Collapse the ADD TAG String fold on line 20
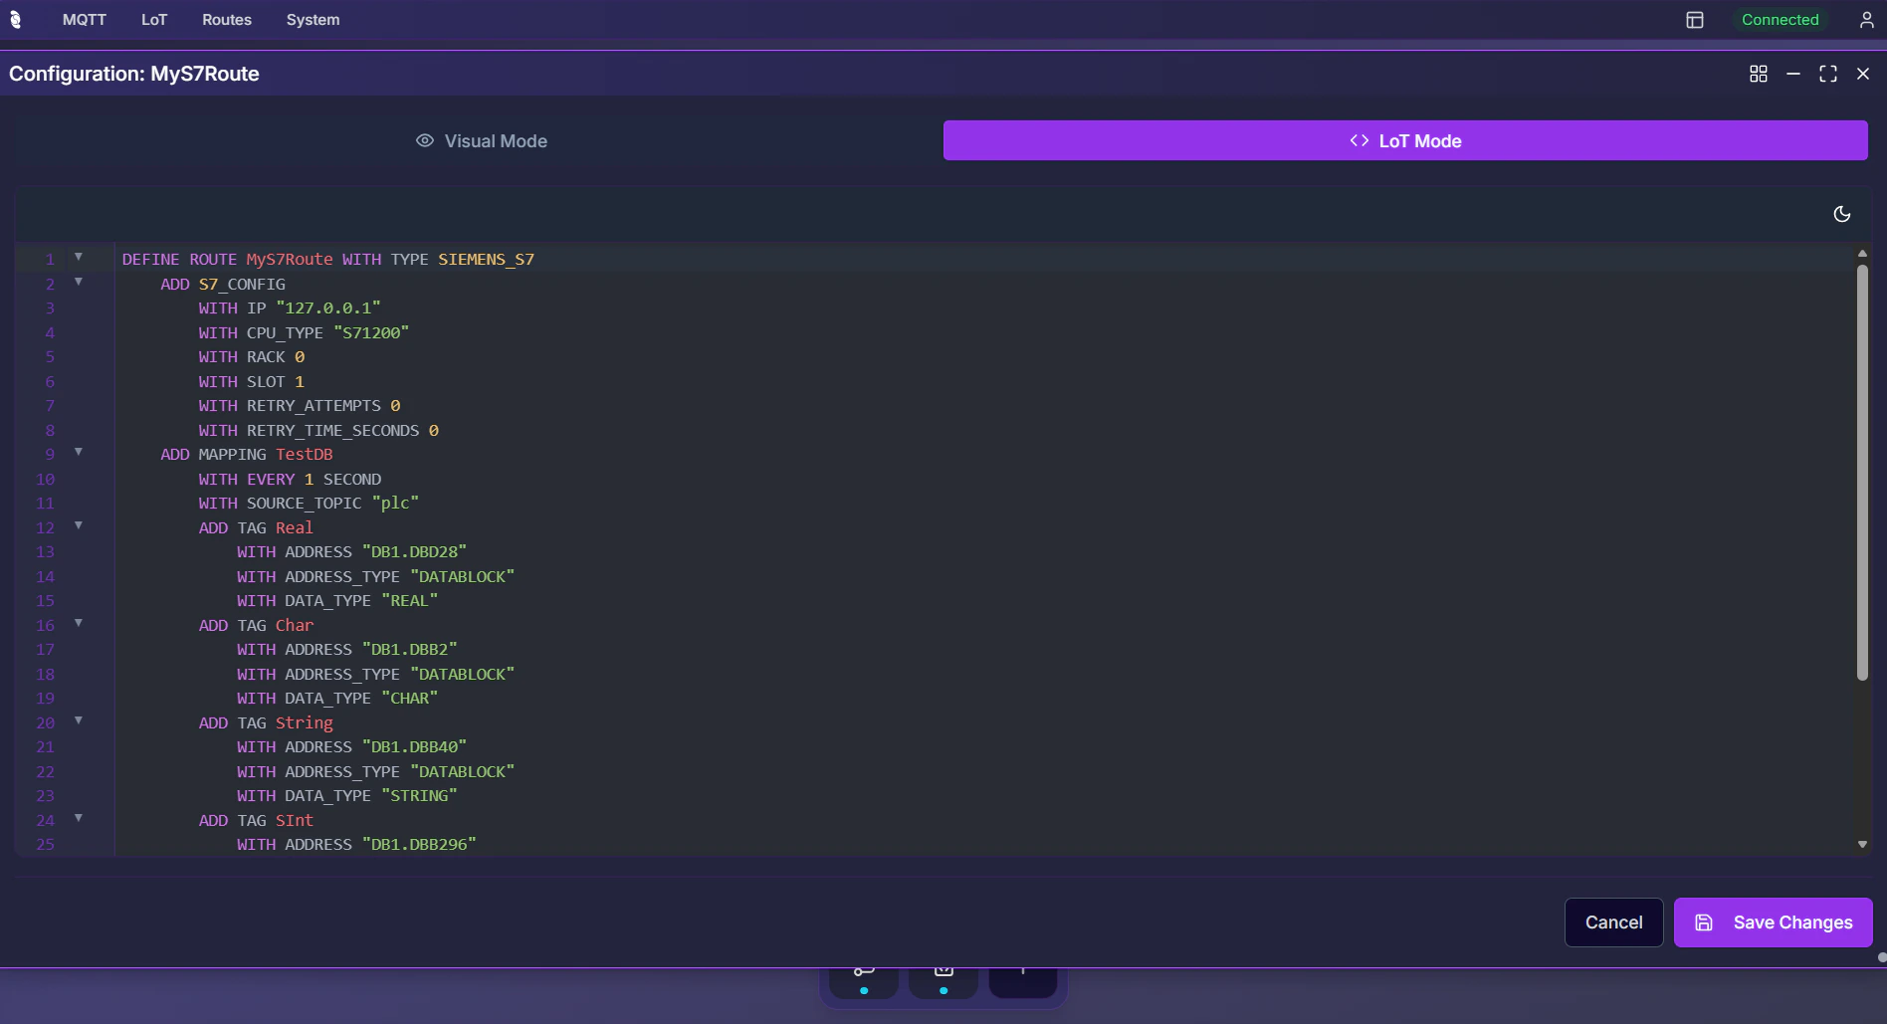Viewport: 1887px width, 1024px height. (79, 720)
